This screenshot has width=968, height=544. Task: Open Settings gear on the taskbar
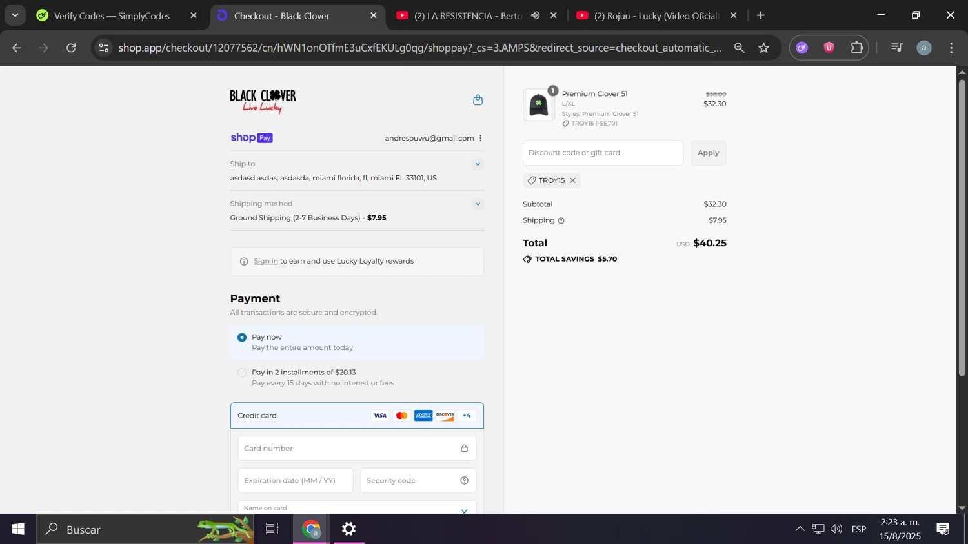[349, 529]
